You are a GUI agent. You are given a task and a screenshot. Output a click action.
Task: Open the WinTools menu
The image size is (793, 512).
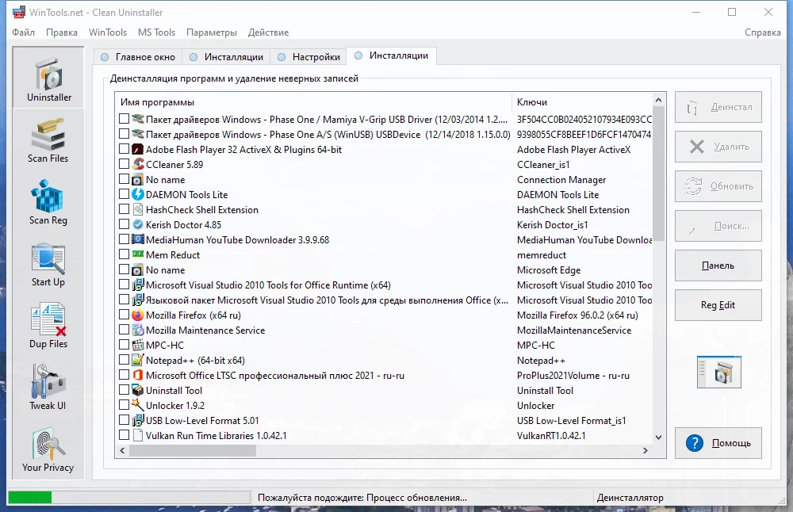coord(108,32)
